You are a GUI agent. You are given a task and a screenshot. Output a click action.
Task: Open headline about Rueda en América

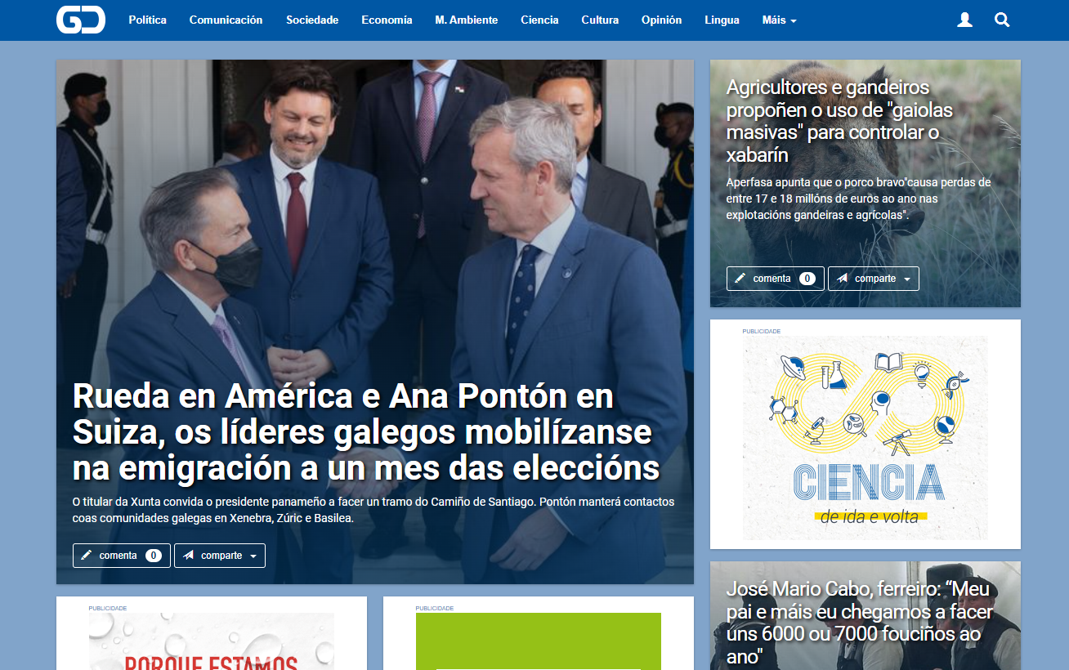[x=366, y=433]
